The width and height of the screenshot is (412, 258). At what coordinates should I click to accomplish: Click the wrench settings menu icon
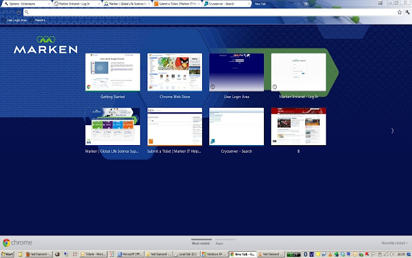pyautogui.click(x=407, y=12)
